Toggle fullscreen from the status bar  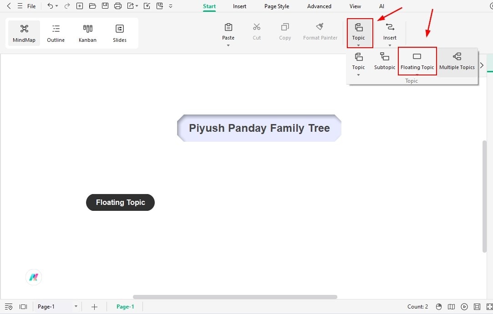489,307
